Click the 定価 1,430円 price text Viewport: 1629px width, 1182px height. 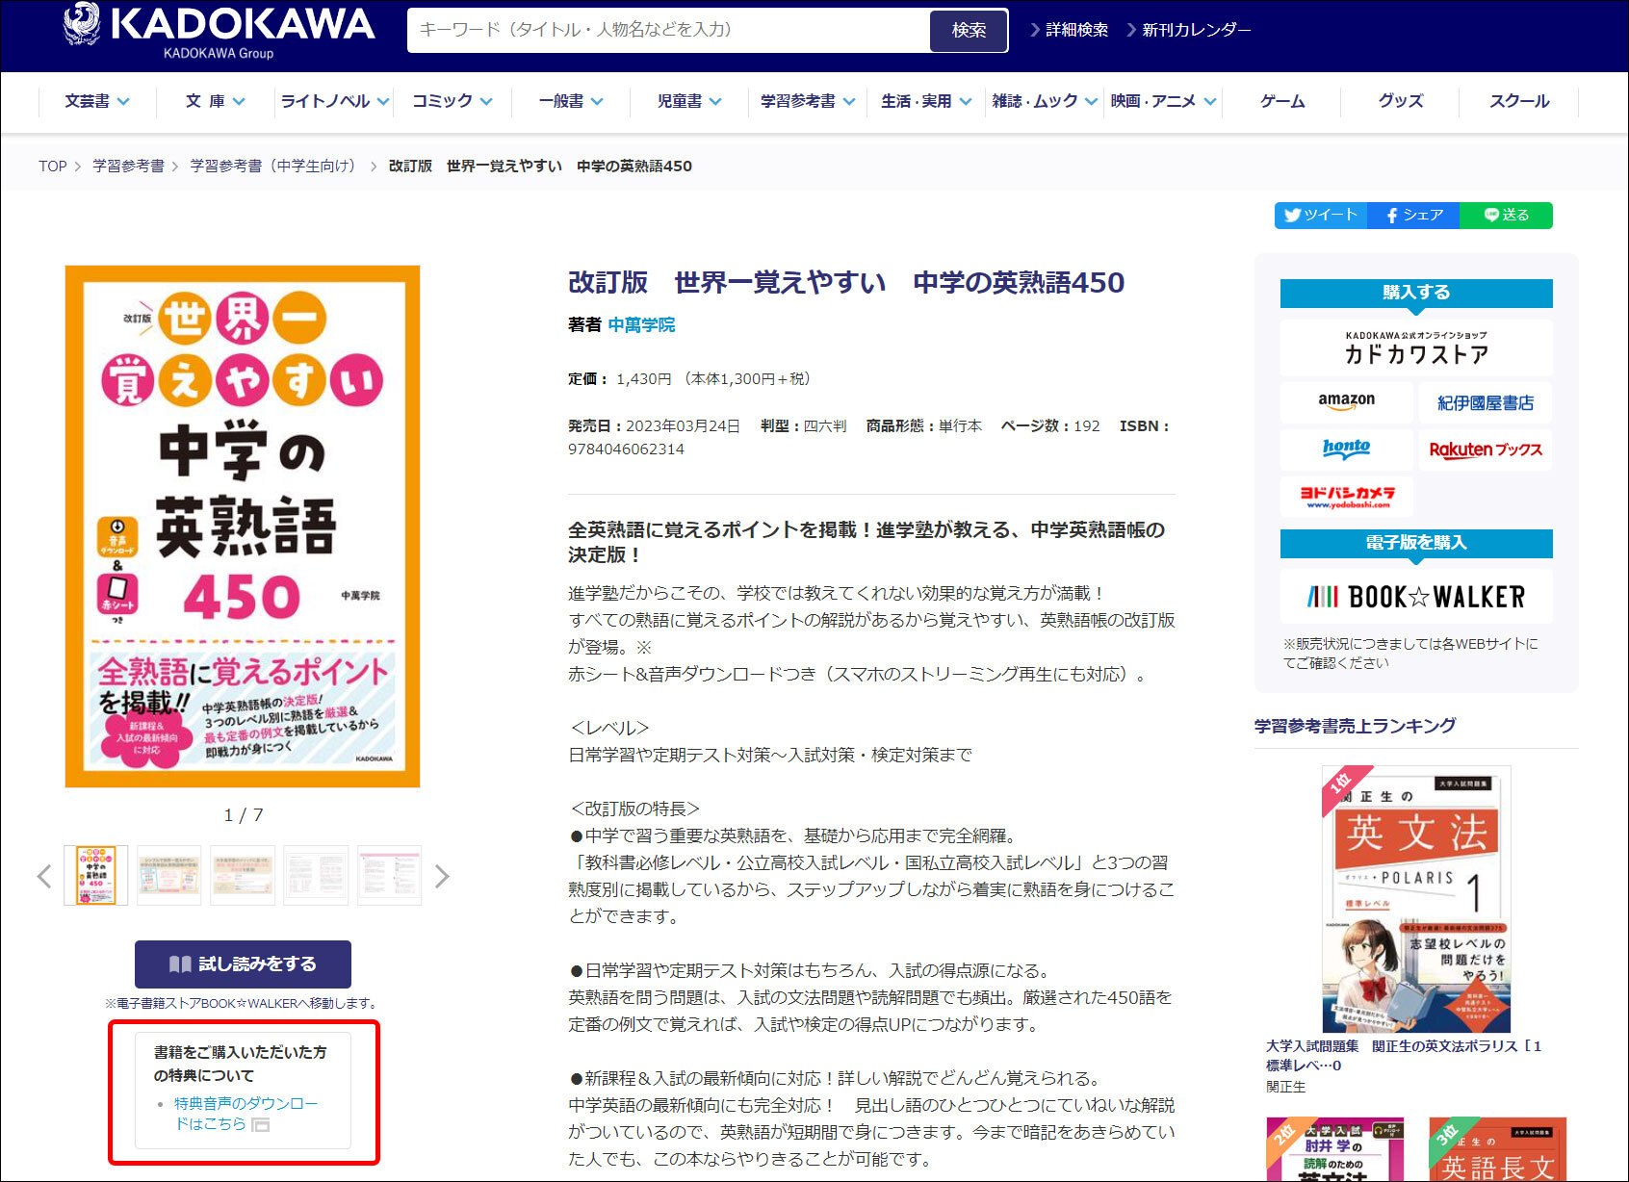(689, 379)
